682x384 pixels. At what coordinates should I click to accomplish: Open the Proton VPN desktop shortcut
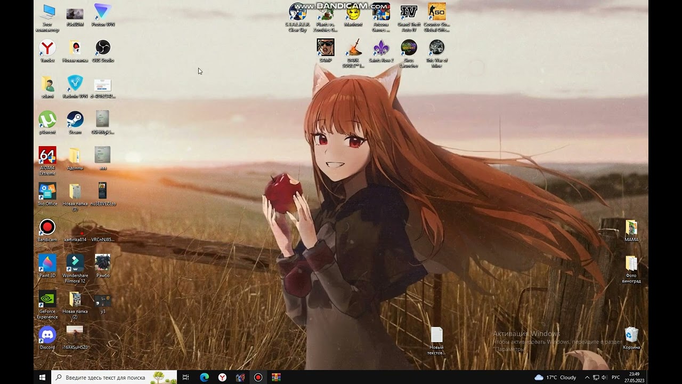(103, 15)
